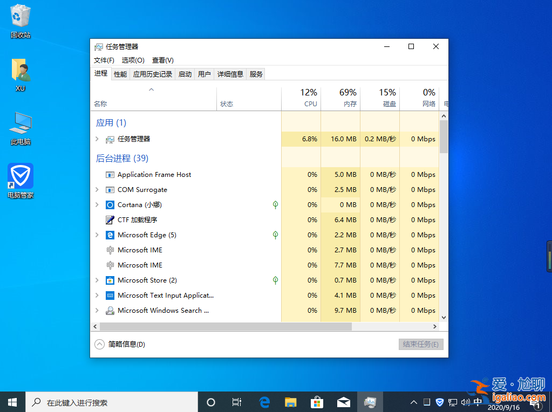The height and width of the screenshot is (412, 552).
Task: Click the Microsoft Edge icon in process list
Action: [x=109, y=235]
